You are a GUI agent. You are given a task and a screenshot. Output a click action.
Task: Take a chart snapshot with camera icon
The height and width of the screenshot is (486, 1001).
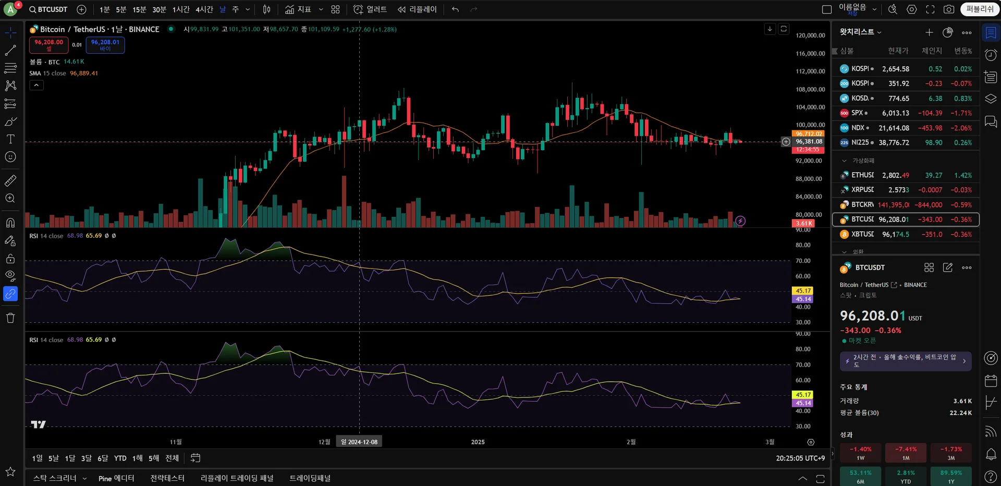coord(949,9)
